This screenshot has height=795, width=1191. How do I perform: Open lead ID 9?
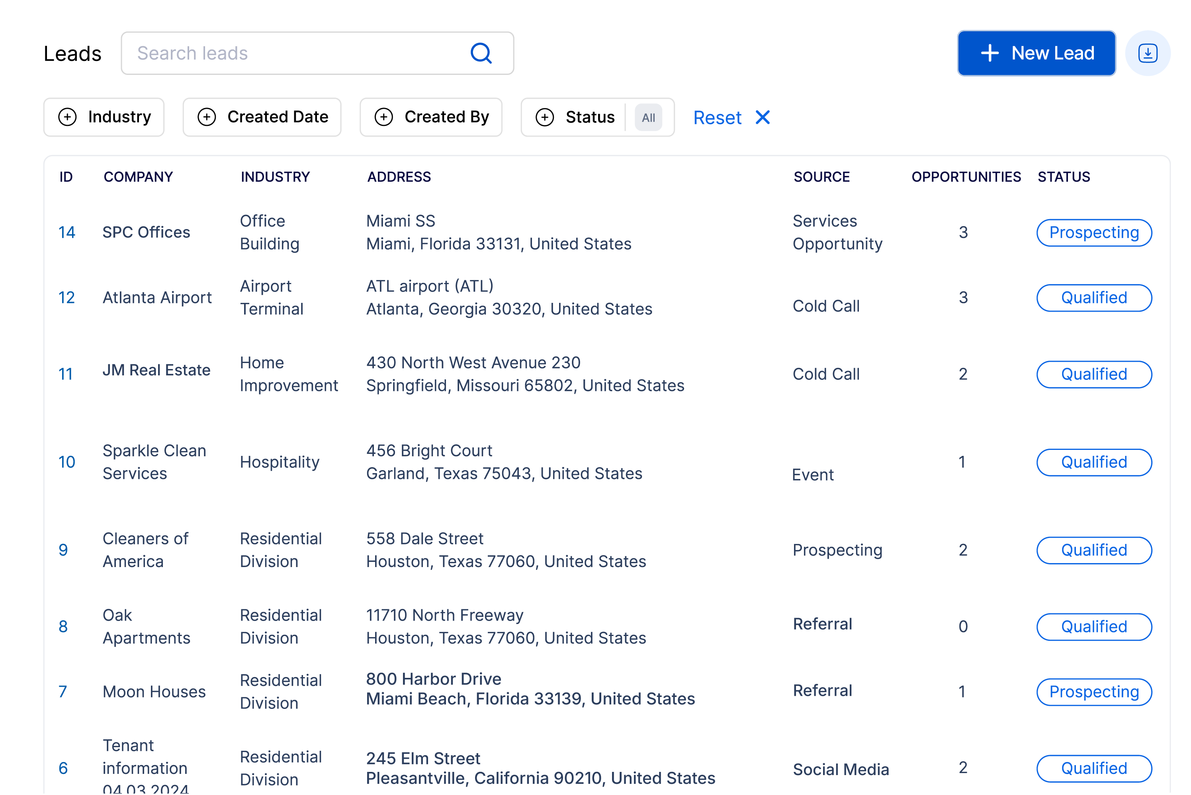[x=63, y=550]
